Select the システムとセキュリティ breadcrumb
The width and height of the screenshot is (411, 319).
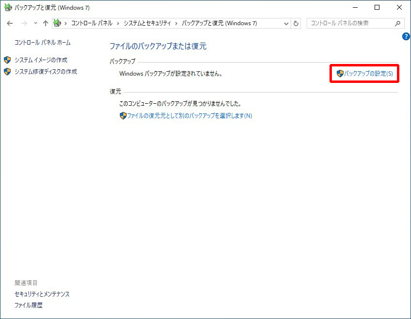click(147, 23)
